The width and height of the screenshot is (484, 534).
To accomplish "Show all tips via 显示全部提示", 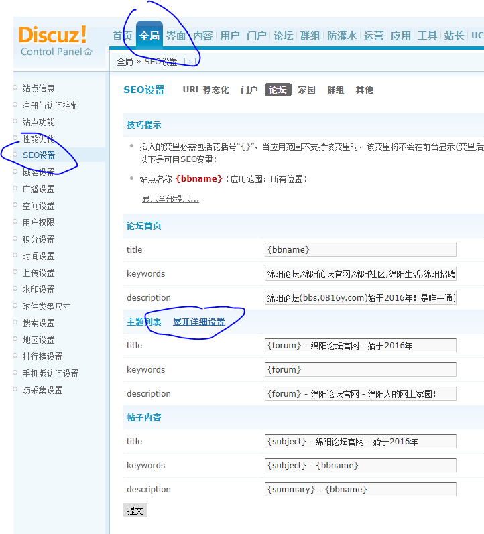I will click(170, 199).
